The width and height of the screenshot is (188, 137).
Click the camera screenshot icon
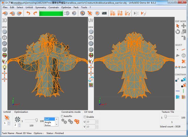click(104, 13)
